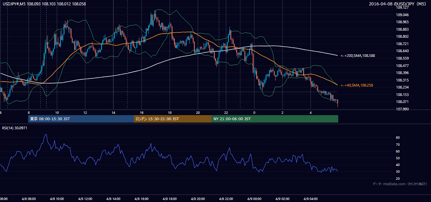431x202 pixels.
Task: Click the 108.071 price axis value
Action: 403,102
